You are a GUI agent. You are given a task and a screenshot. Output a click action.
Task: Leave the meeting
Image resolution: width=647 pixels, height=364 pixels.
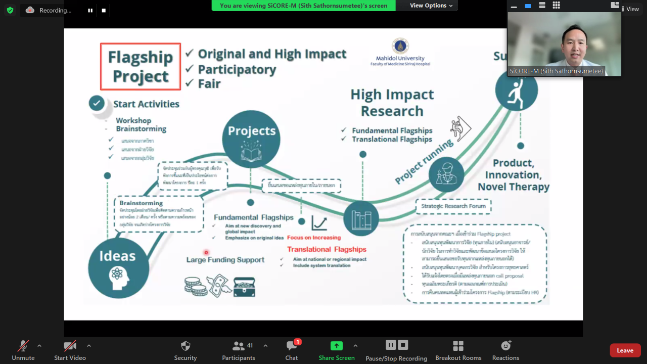(625, 350)
